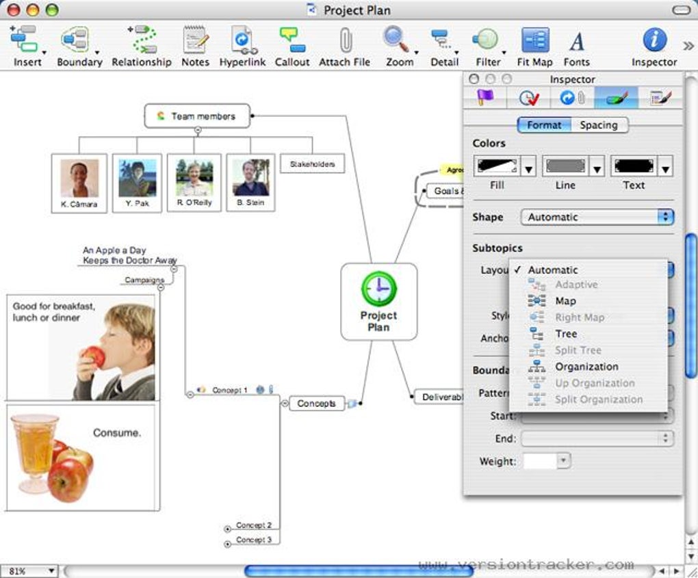Image resolution: width=698 pixels, height=578 pixels.
Task: Open the Inspector task info clock pane
Action: (529, 97)
